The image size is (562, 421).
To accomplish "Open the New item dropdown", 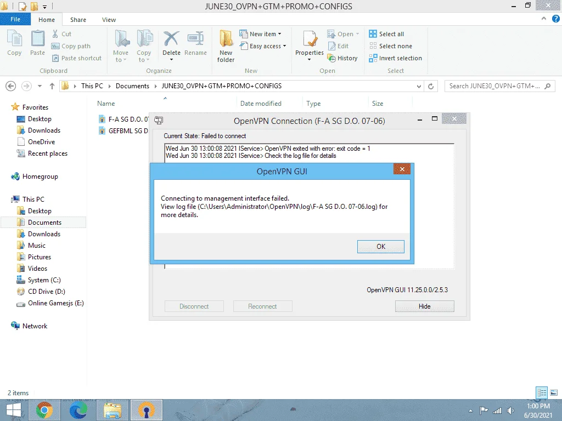I will pos(261,34).
